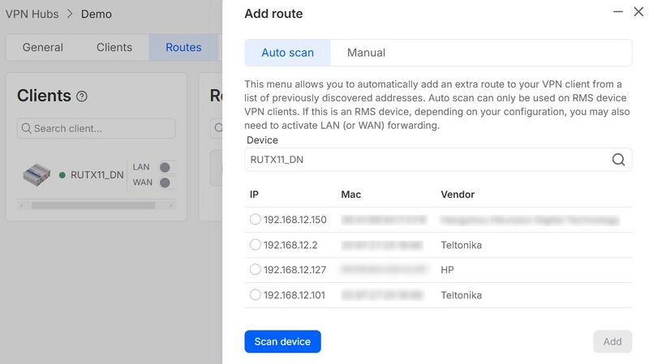Click the help icon next to Clients
This screenshot has height=364, width=649.
[x=82, y=96]
